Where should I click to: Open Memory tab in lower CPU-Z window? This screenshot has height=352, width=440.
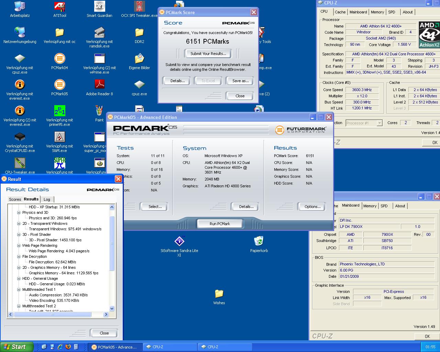[370, 206]
